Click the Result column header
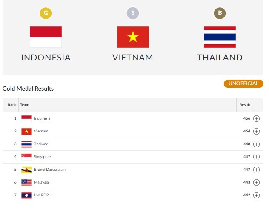The height and width of the screenshot is (210, 269). [245, 105]
